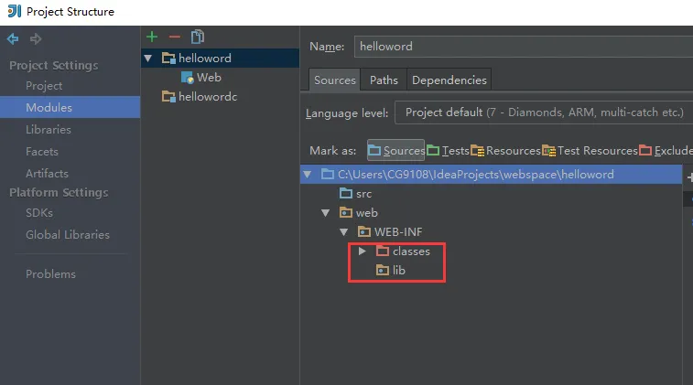Click the content root folder icon

[x=328, y=175]
